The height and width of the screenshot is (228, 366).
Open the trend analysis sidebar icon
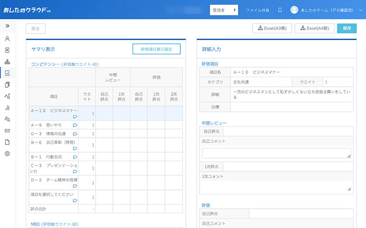click(x=7, y=96)
